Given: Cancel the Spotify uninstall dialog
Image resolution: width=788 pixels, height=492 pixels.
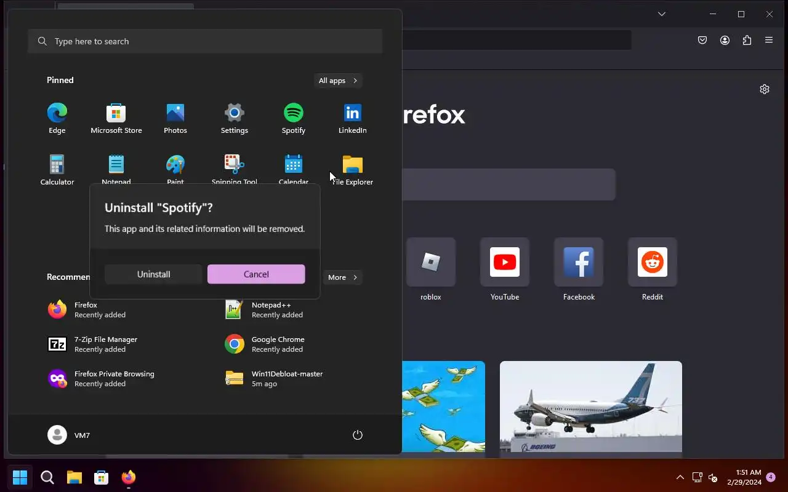Looking at the screenshot, I should (256, 274).
